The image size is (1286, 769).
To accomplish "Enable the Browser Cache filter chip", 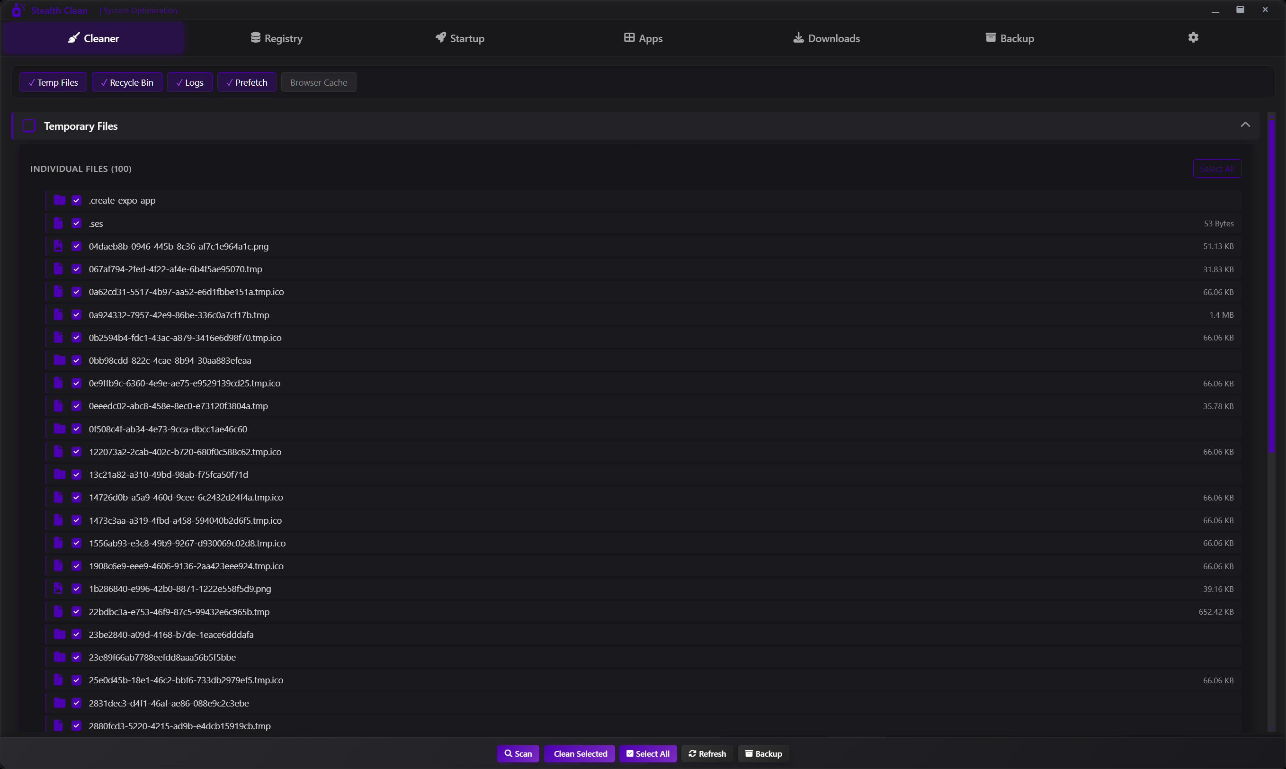I will coord(318,82).
